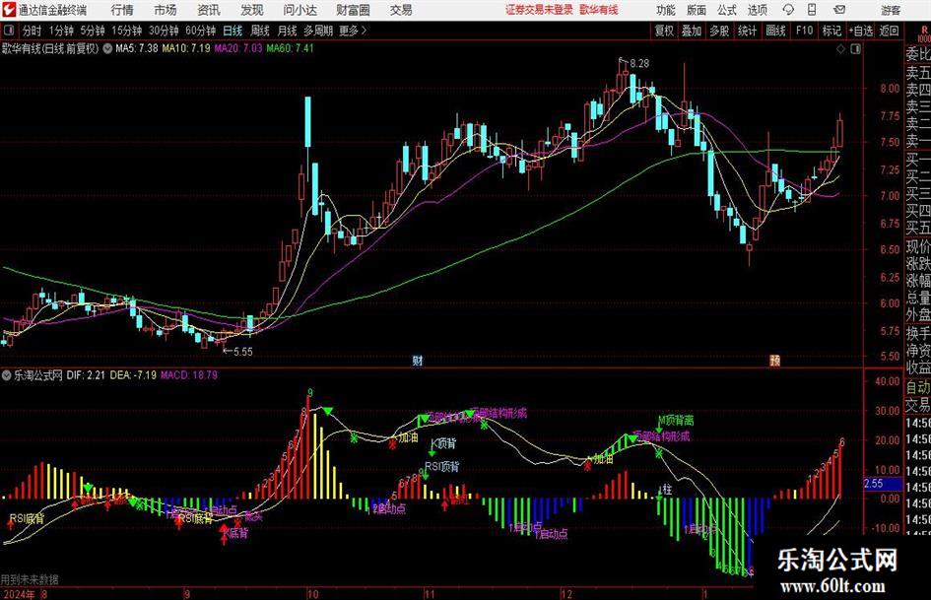Click the MA5: 7.38 label
This screenshot has height=600, width=931.
[x=137, y=48]
